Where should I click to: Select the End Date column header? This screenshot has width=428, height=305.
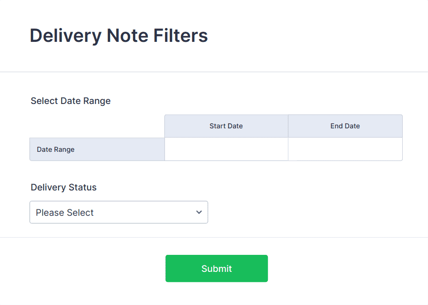pos(345,126)
